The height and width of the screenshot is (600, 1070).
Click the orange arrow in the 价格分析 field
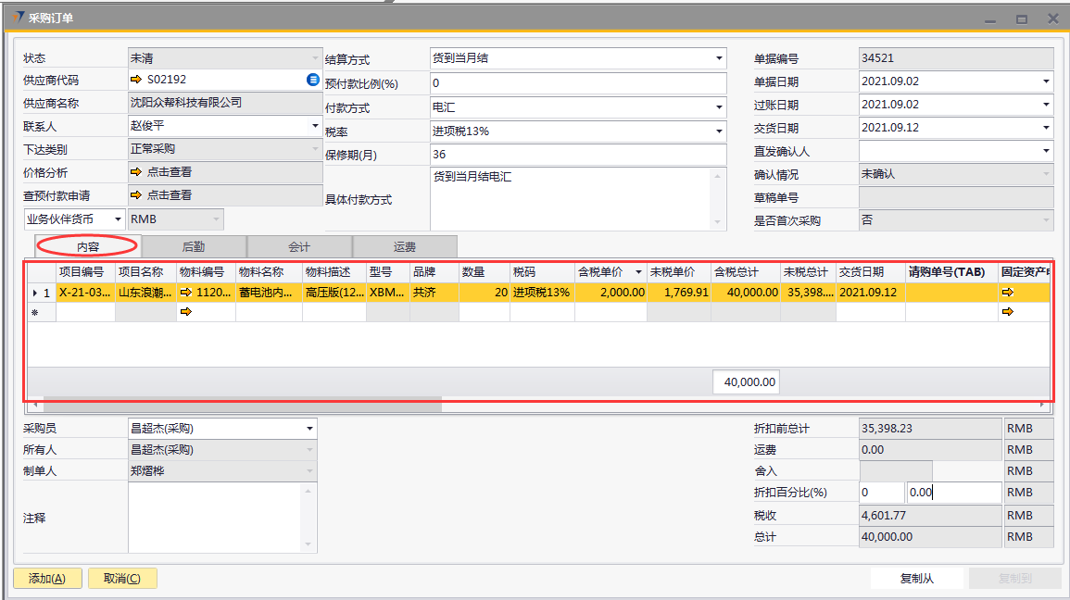135,172
